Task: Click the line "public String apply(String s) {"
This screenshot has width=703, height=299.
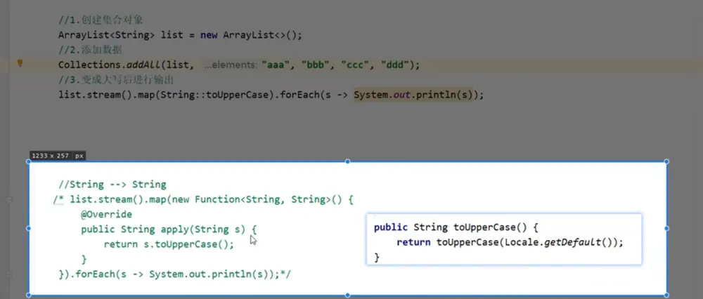Action: pos(169,230)
